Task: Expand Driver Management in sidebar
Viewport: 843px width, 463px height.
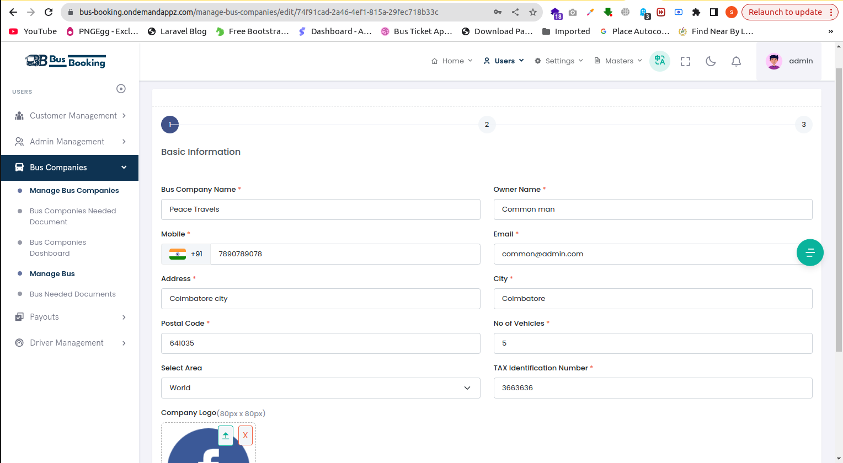Action: point(70,343)
